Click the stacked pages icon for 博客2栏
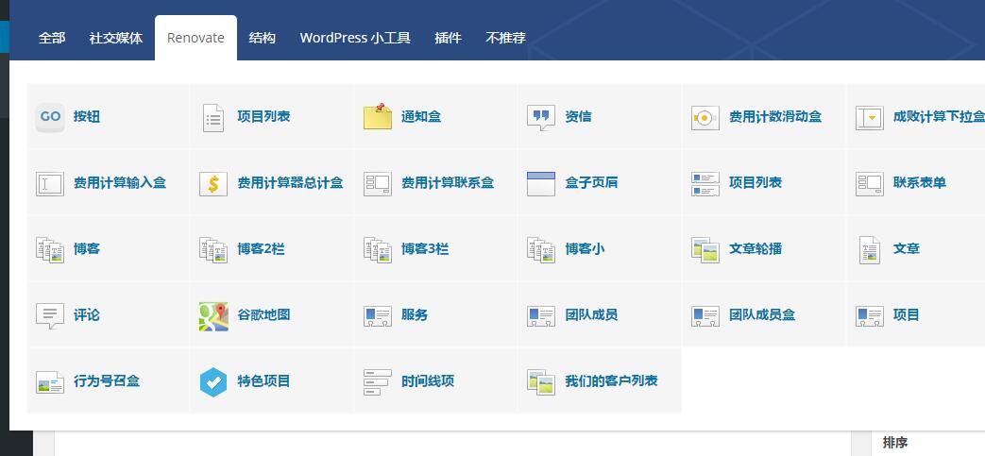 point(213,250)
